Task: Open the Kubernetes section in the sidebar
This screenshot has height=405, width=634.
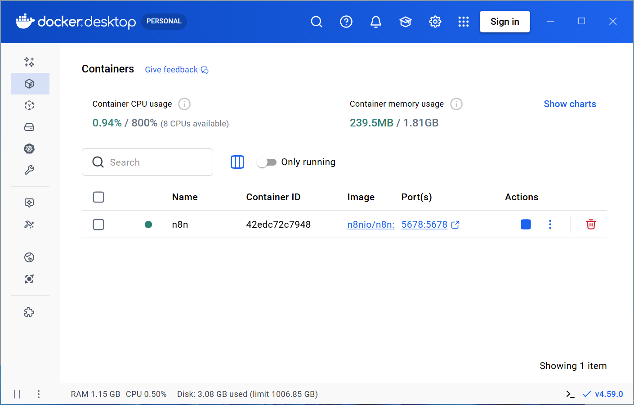Action: tap(29, 148)
